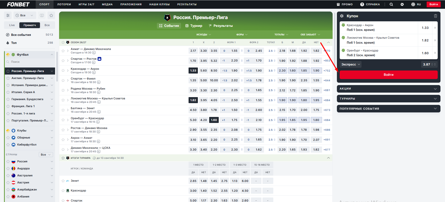Click the FONBET logo
Image resolution: width=445 pixels, height=202 pixels.
click(18, 4)
